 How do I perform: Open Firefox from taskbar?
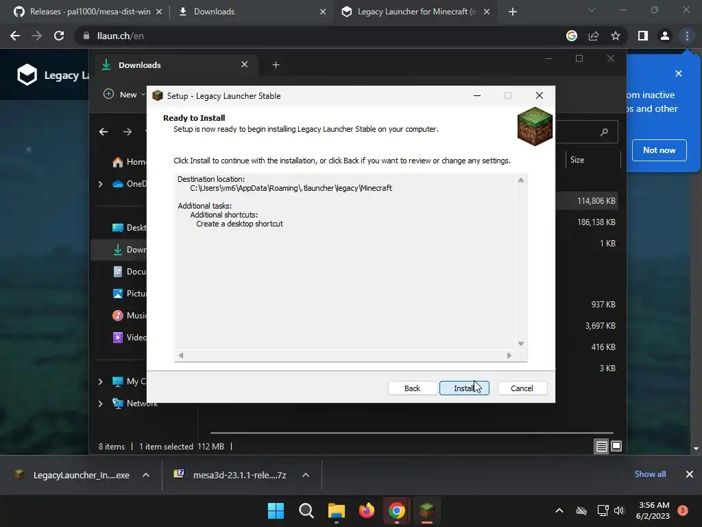(x=367, y=511)
